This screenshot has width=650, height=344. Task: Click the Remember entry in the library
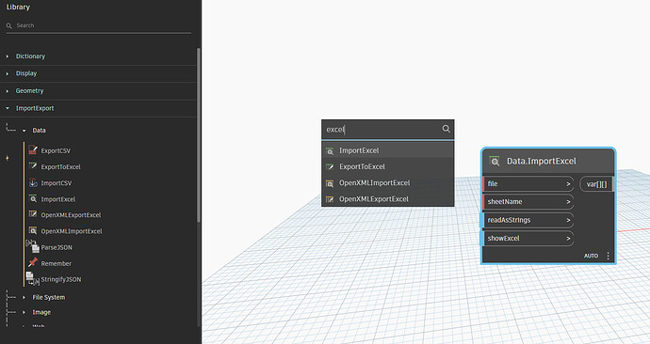point(56,263)
